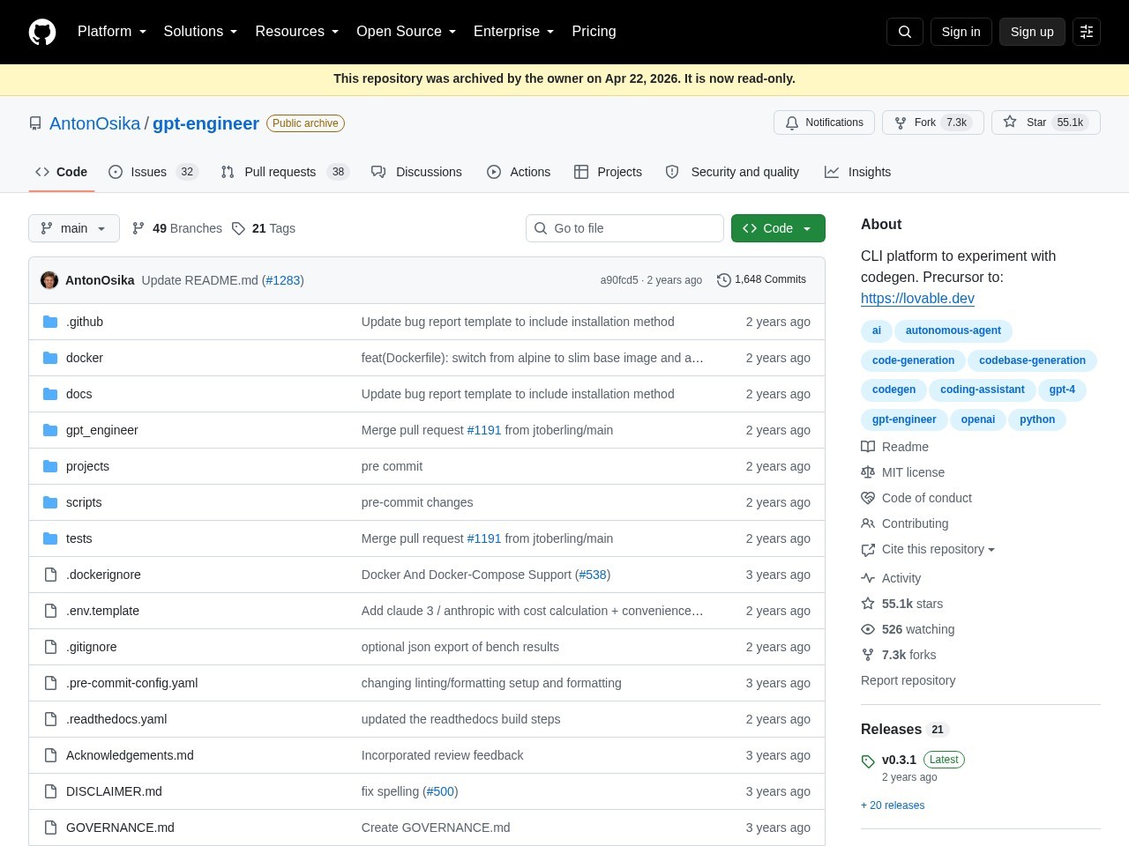1129x846 pixels.
Task: Click the commits history clock icon
Action: point(724,280)
